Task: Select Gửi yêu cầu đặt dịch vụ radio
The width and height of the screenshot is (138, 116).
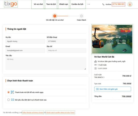Action: tap(8, 100)
